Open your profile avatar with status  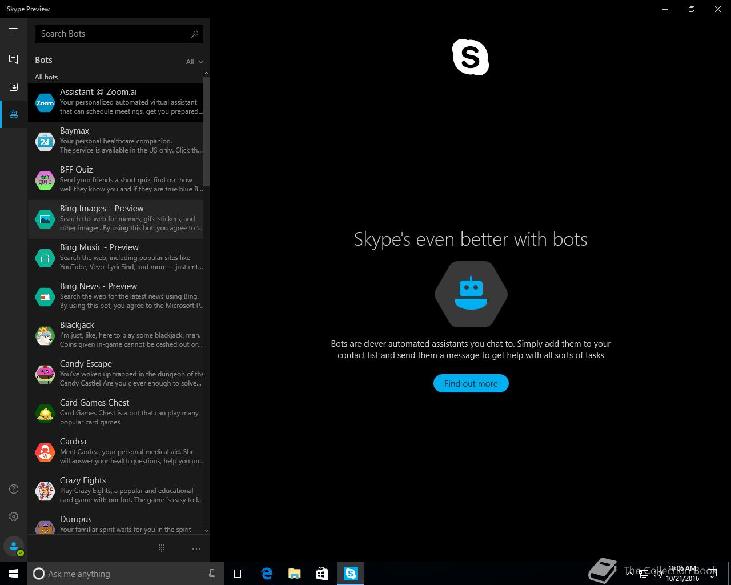pos(14,546)
